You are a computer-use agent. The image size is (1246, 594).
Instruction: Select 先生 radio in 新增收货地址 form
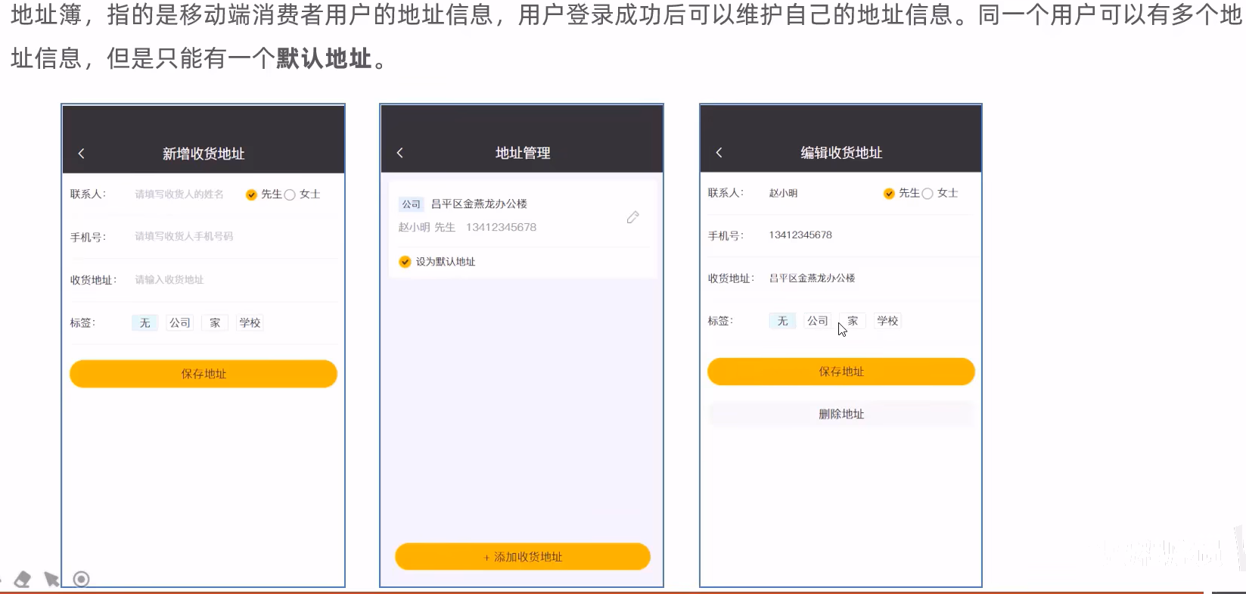251,195
